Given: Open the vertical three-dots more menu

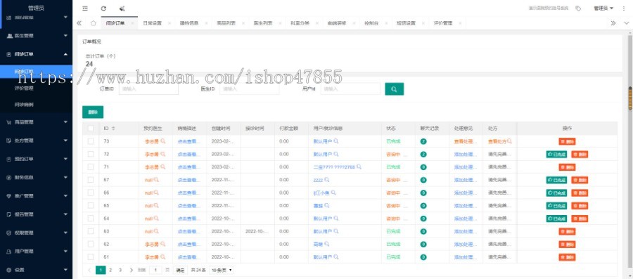Looking at the screenshot, I should point(624,8).
